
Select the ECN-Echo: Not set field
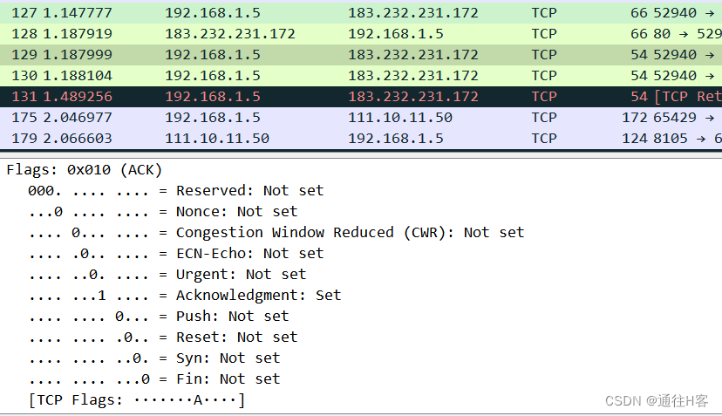[x=249, y=253]
